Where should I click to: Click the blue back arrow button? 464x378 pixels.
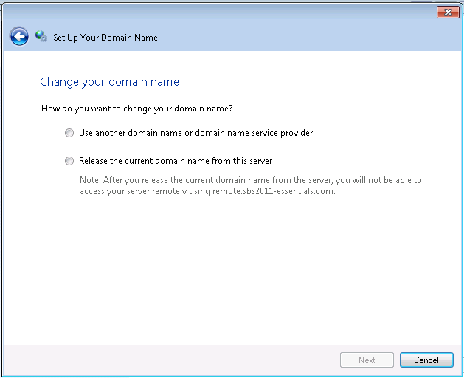point(19,36)
